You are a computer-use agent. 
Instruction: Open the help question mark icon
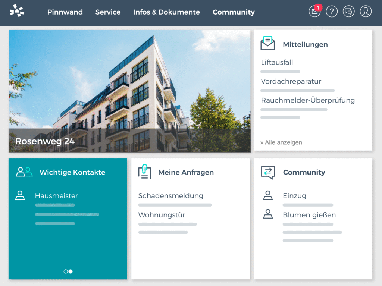(x=332, y=11)
